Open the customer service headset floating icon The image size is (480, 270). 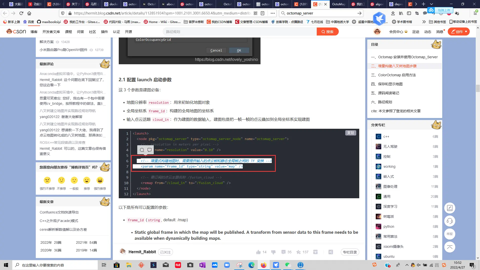click(449, 221)
